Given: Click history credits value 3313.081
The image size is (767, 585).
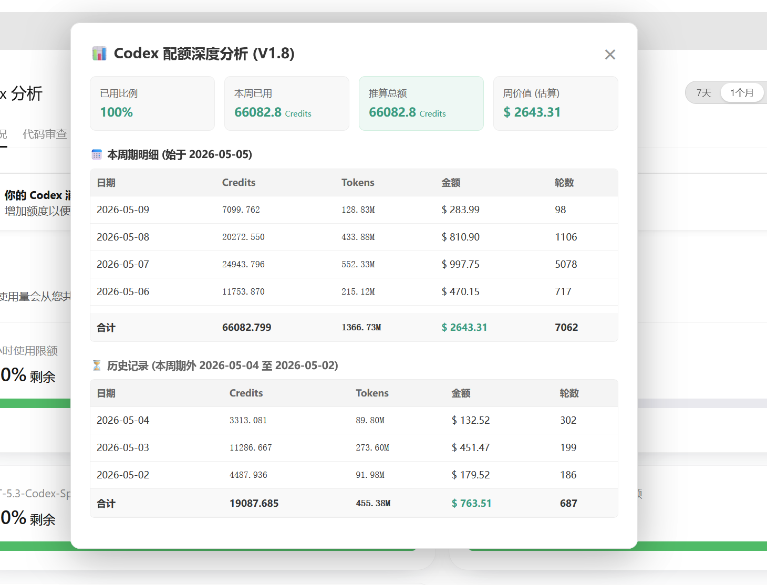Looking at the screenshot, I should pos(248,420).
